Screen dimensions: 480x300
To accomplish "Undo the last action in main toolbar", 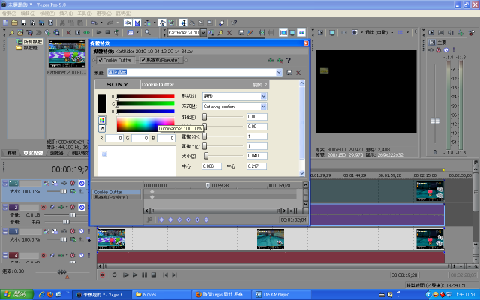I will click(94, 22).
